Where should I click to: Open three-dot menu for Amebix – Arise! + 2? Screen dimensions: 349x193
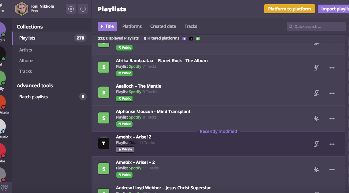[332, 169]
